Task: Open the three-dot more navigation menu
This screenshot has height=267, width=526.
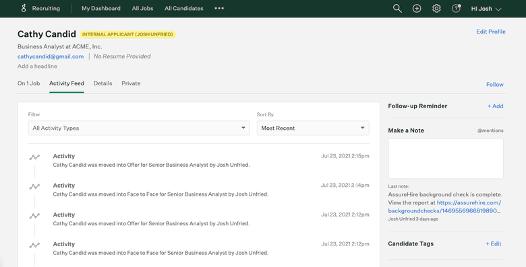Action: tap(219, 8)
